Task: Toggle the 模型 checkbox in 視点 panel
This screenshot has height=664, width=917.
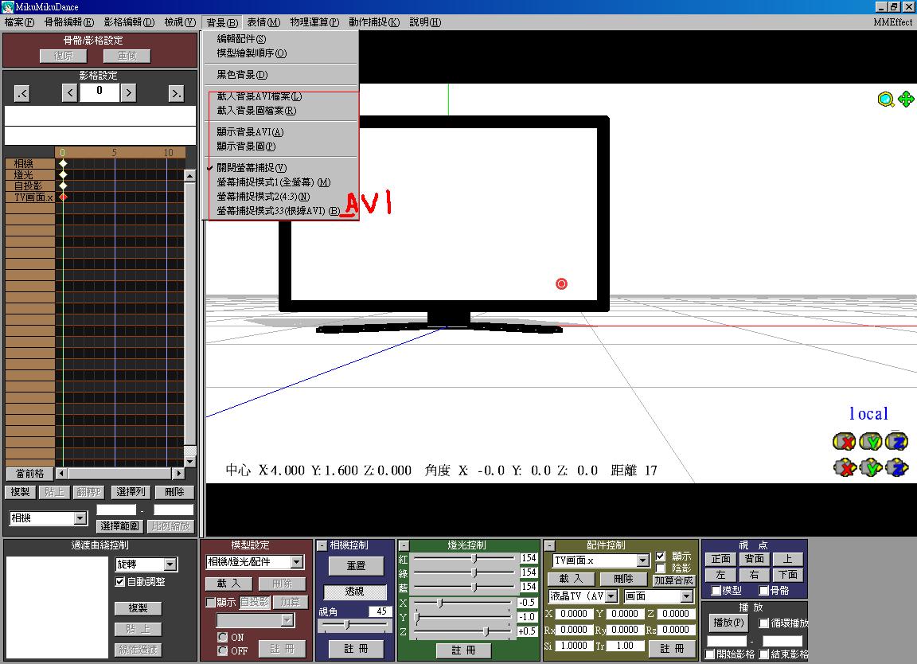Action: (716, 590)
